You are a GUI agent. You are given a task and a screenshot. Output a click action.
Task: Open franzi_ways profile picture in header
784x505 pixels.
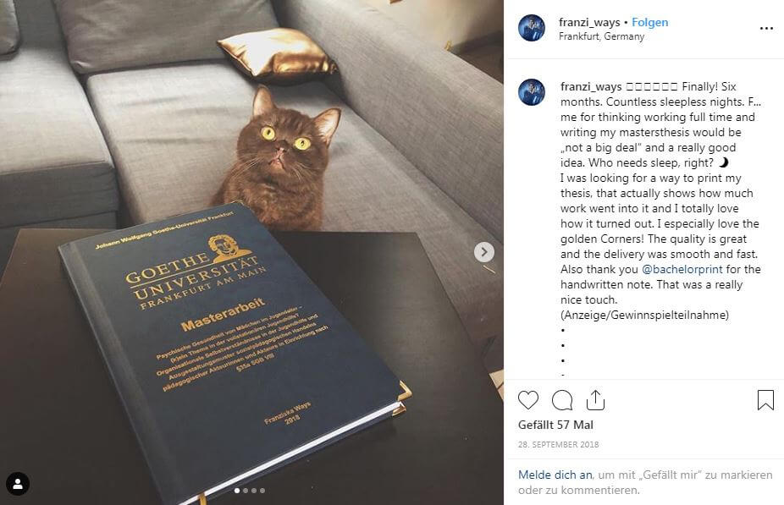(x=532, y=28)
